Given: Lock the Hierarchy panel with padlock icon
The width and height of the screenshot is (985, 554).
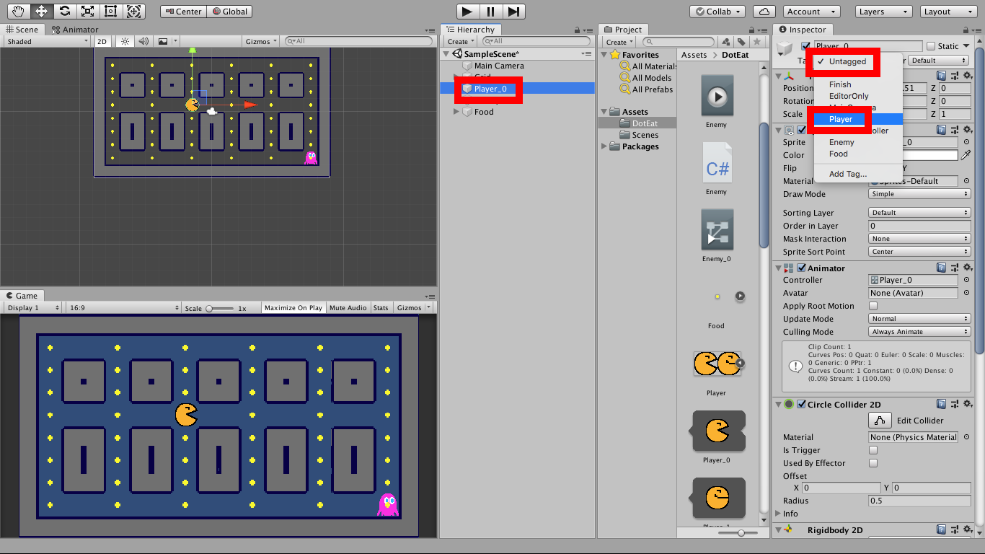Looking at the screenshot, I should tap(578, 30).
